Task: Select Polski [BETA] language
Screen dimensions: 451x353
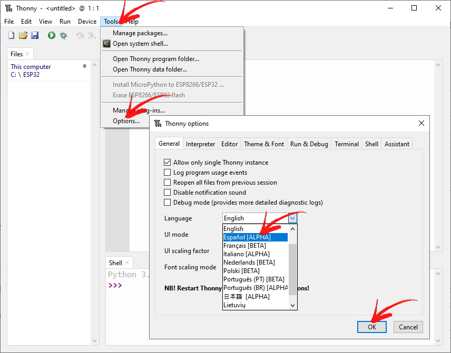Action: tap(256, 271)
